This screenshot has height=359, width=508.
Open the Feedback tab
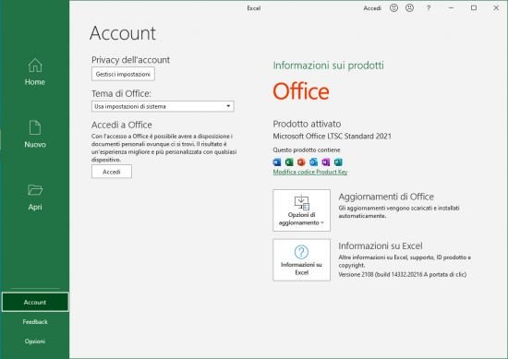tap(35, 322)
